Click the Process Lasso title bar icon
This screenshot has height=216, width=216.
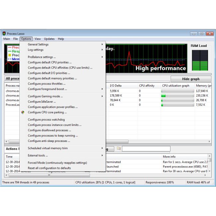click(x=4, y=34)
